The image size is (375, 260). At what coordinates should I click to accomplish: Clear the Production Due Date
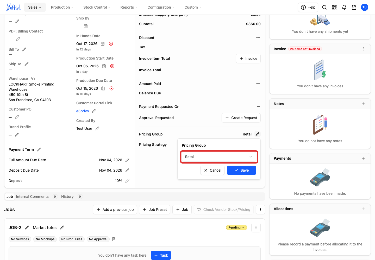[111, 88]
